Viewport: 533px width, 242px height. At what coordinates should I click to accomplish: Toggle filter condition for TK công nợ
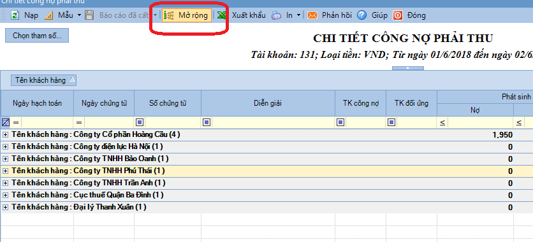[x=340, y=122]
